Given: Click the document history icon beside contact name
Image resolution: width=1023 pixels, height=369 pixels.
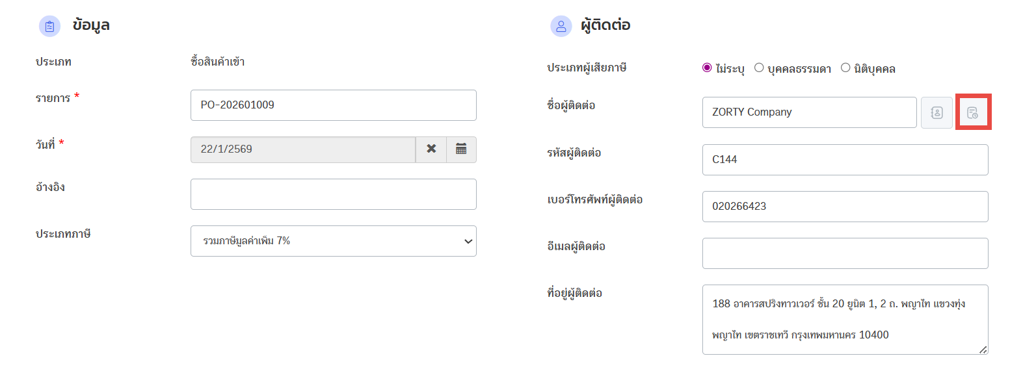Looking at the screenshot, I should coord(972,112).
